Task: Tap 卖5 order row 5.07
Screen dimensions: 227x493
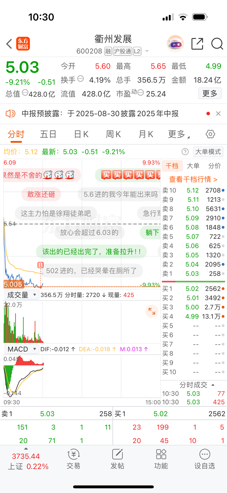Action: click(193, 237)
